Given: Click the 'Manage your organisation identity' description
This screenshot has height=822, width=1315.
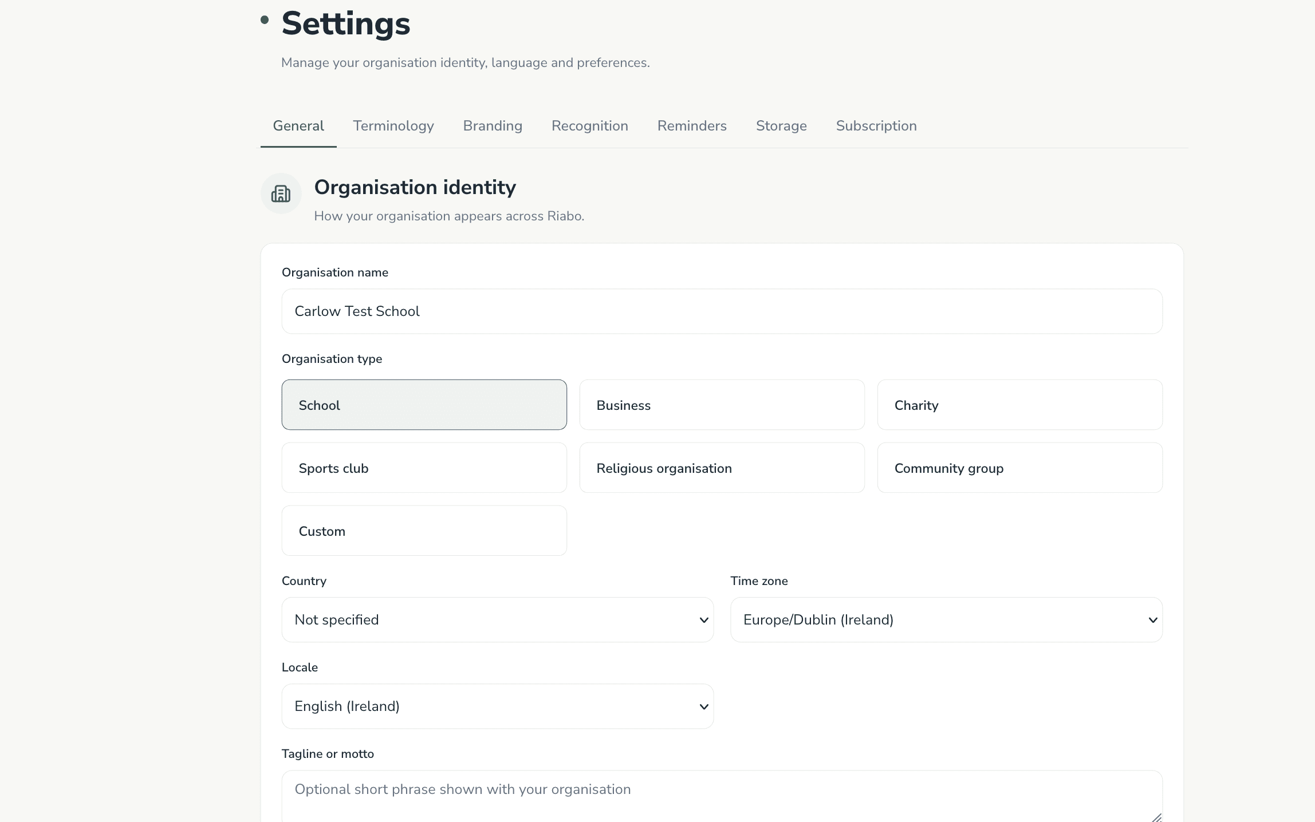Looking at the screenshot, I should (x=466, y=63).
